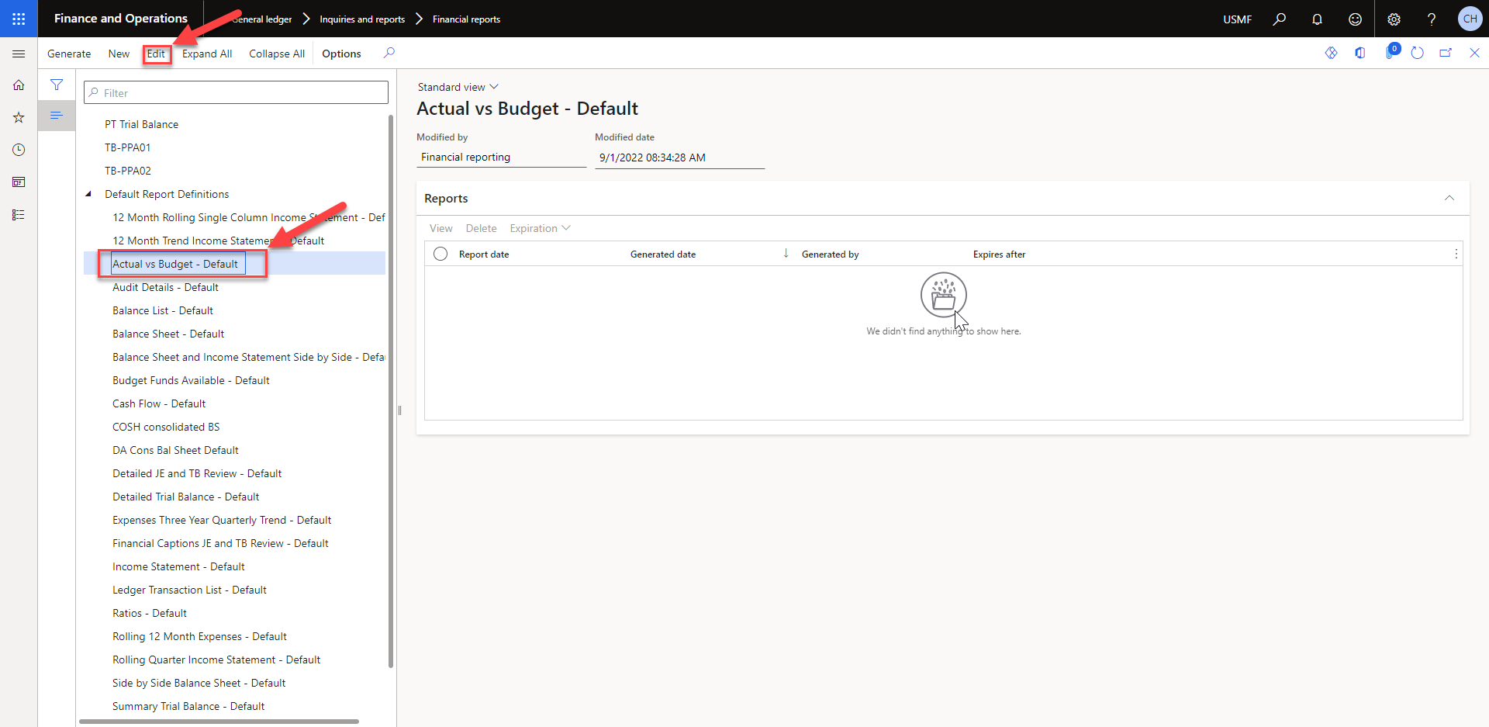This screenshot has height=727, width=1489.
Task: Select Balance Sheet - Default report
Action: 168,334
